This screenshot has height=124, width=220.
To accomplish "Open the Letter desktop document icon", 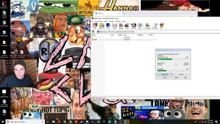I will pyautogui.click(x=4, y=113).
